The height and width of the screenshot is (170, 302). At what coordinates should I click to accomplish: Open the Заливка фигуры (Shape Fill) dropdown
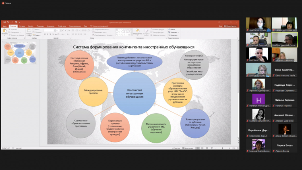[x=157, y=29]
